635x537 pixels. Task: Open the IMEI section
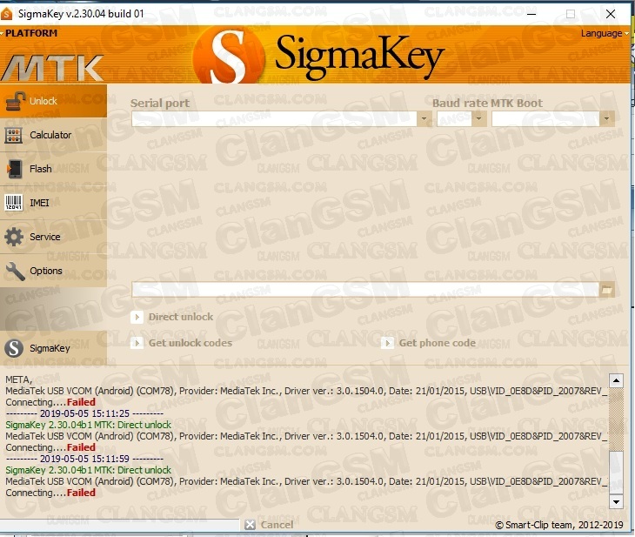(53, 203)
